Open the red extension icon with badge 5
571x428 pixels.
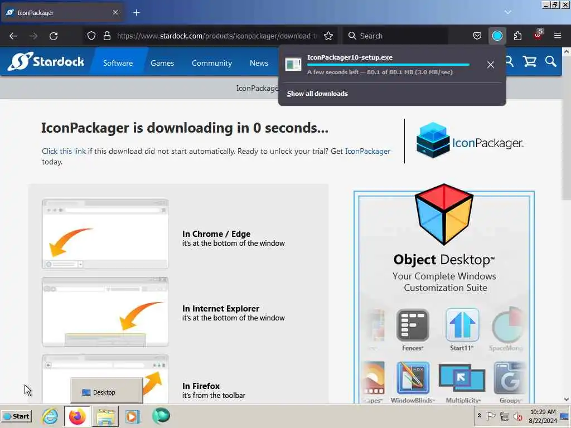538,35
